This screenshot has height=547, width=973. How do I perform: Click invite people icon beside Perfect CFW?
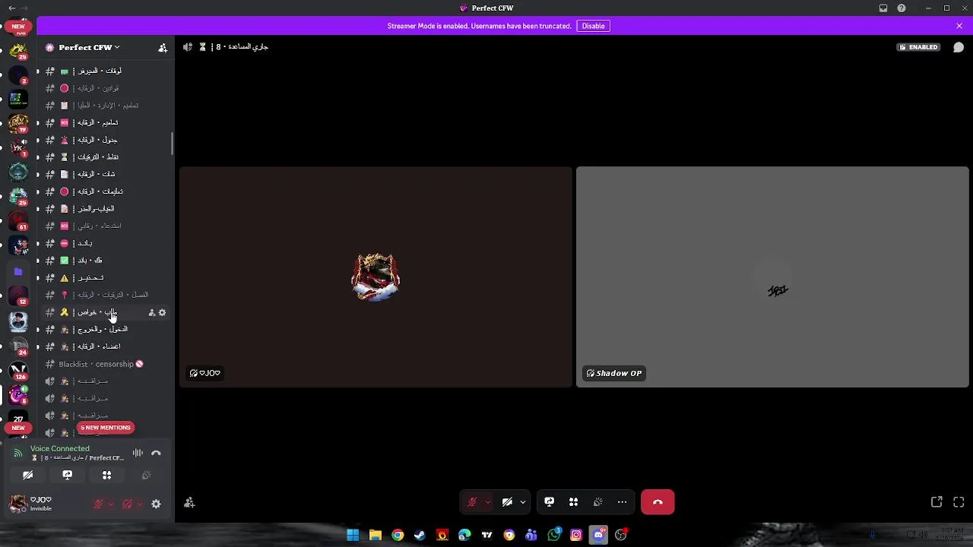(x=163, y=47)
